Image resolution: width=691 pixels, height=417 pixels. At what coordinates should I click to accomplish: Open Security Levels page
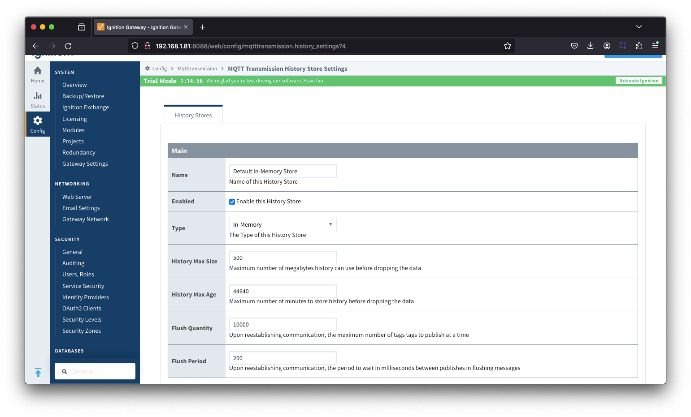tap(82, 319)
